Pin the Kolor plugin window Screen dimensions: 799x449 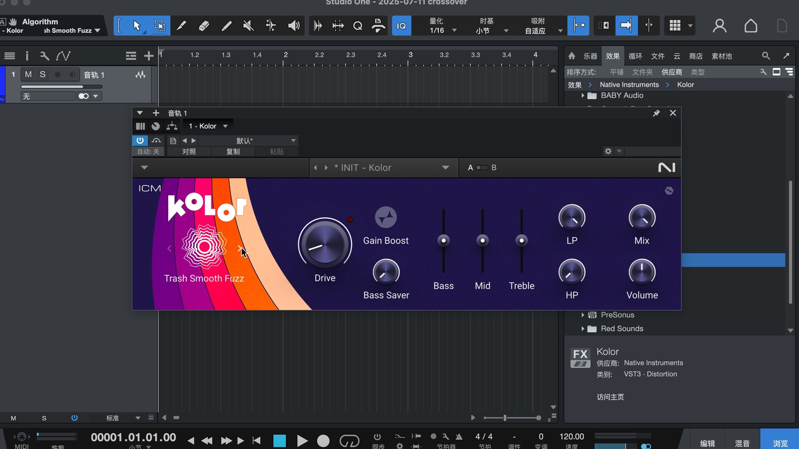click(656, 113)
